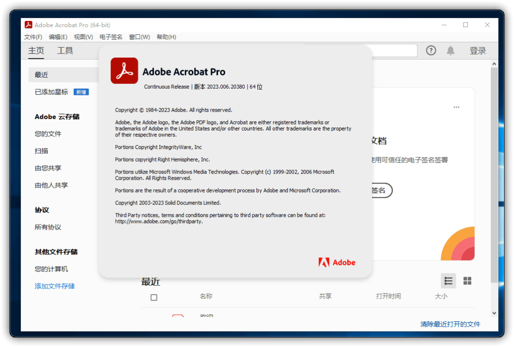Click the Adobe logo in About dialog
The image size is (514, 347).
(x=337, y=262)
